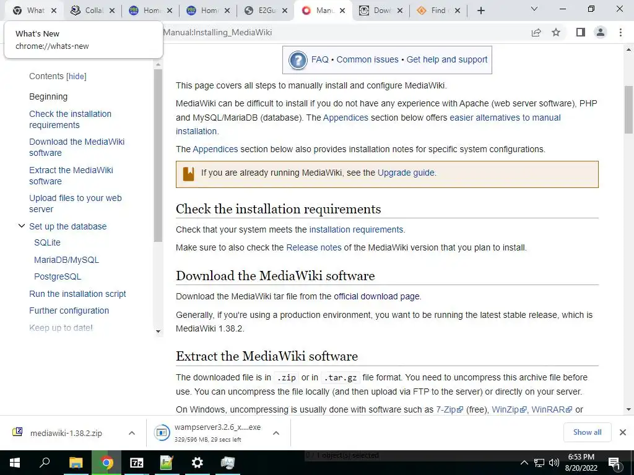Viewport: 634px width, 475px height.
Task: Go to Check the installation requirements in contents
Action: click(x=70, y=119)
